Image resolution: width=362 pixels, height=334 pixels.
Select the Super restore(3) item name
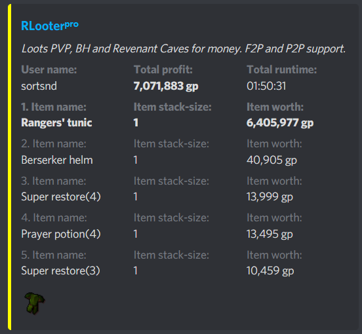(x=61, y=270)
